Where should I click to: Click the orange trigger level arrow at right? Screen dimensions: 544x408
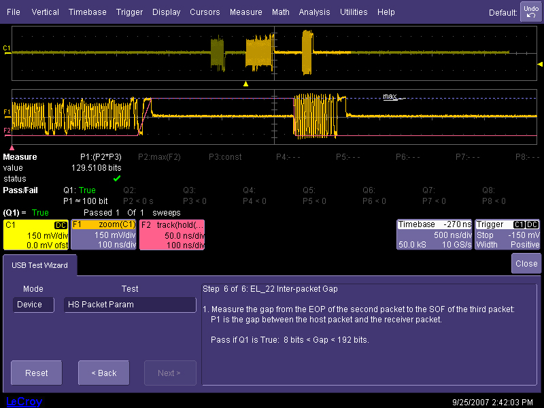[x=540, y=63]
